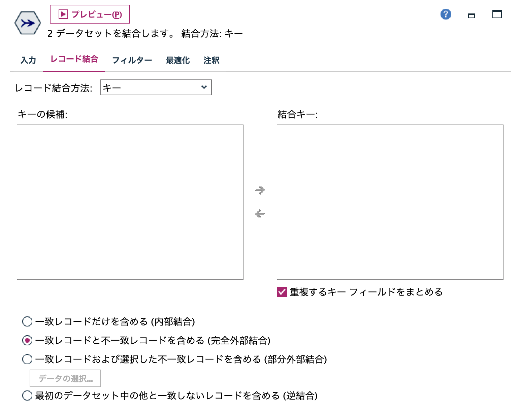
Task: Switch to the フィルター tab
Action: (132, 60)
